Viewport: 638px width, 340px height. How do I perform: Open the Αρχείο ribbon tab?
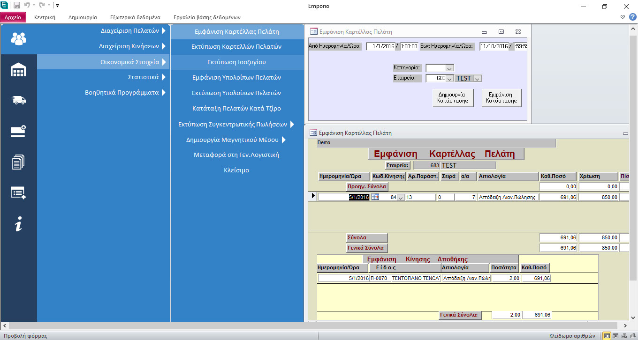click(13, 17)
